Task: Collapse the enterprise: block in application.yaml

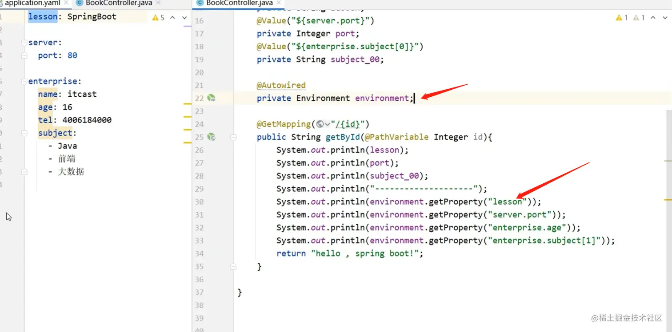Action: tap(24, 82)
